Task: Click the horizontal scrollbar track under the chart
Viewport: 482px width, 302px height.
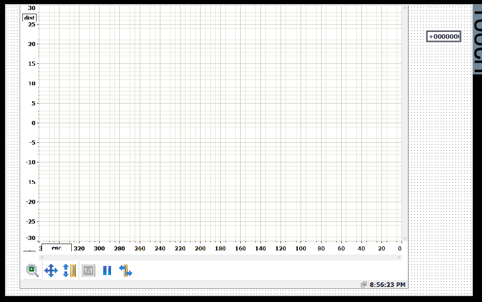Action: [x=220, y=257]
